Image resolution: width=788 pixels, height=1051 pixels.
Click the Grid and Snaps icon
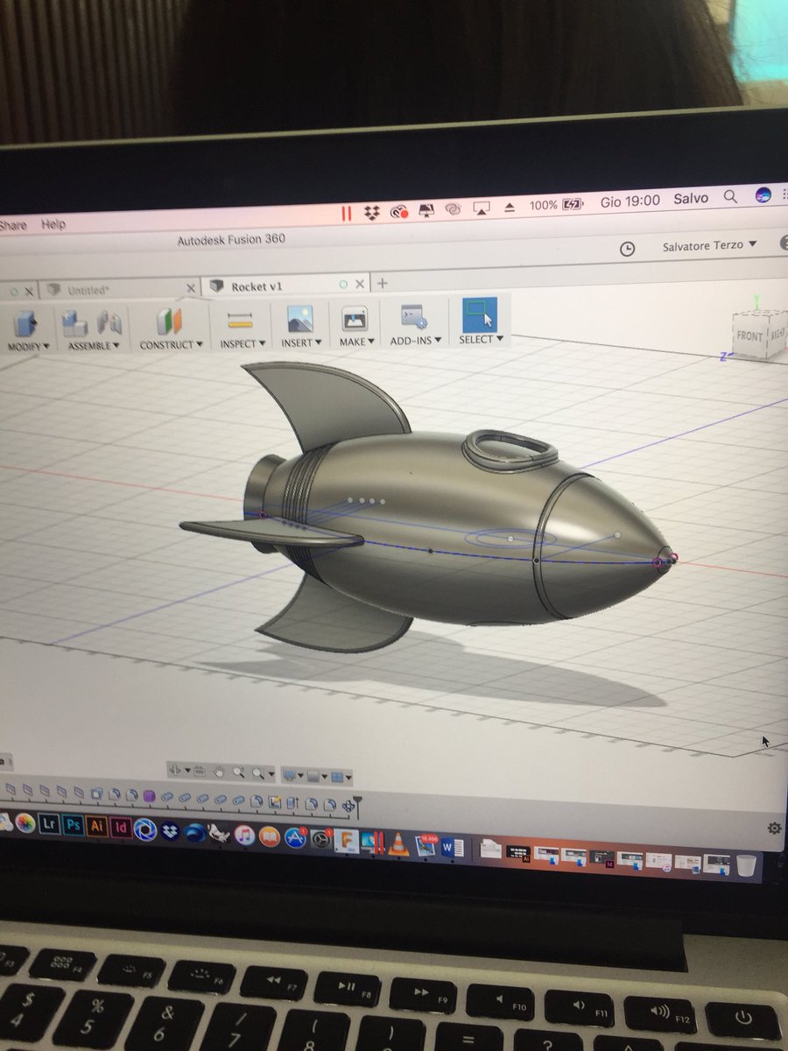point(314,776)
